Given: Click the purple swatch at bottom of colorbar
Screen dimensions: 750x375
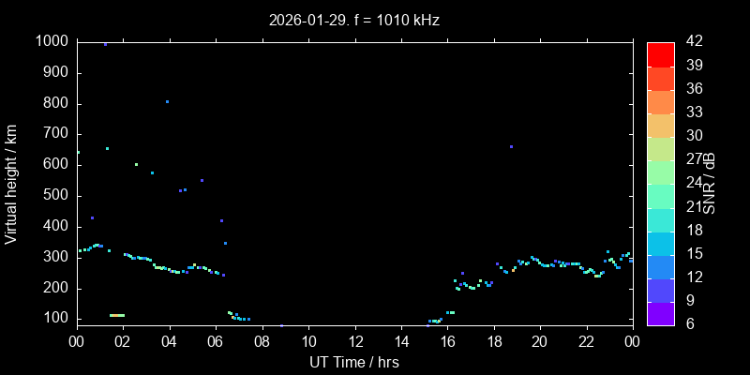Looking at the screenshot, I should point(660,313).
